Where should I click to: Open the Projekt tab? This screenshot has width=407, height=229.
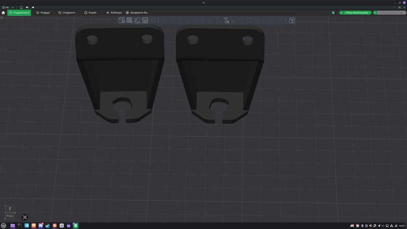point(90,13)
